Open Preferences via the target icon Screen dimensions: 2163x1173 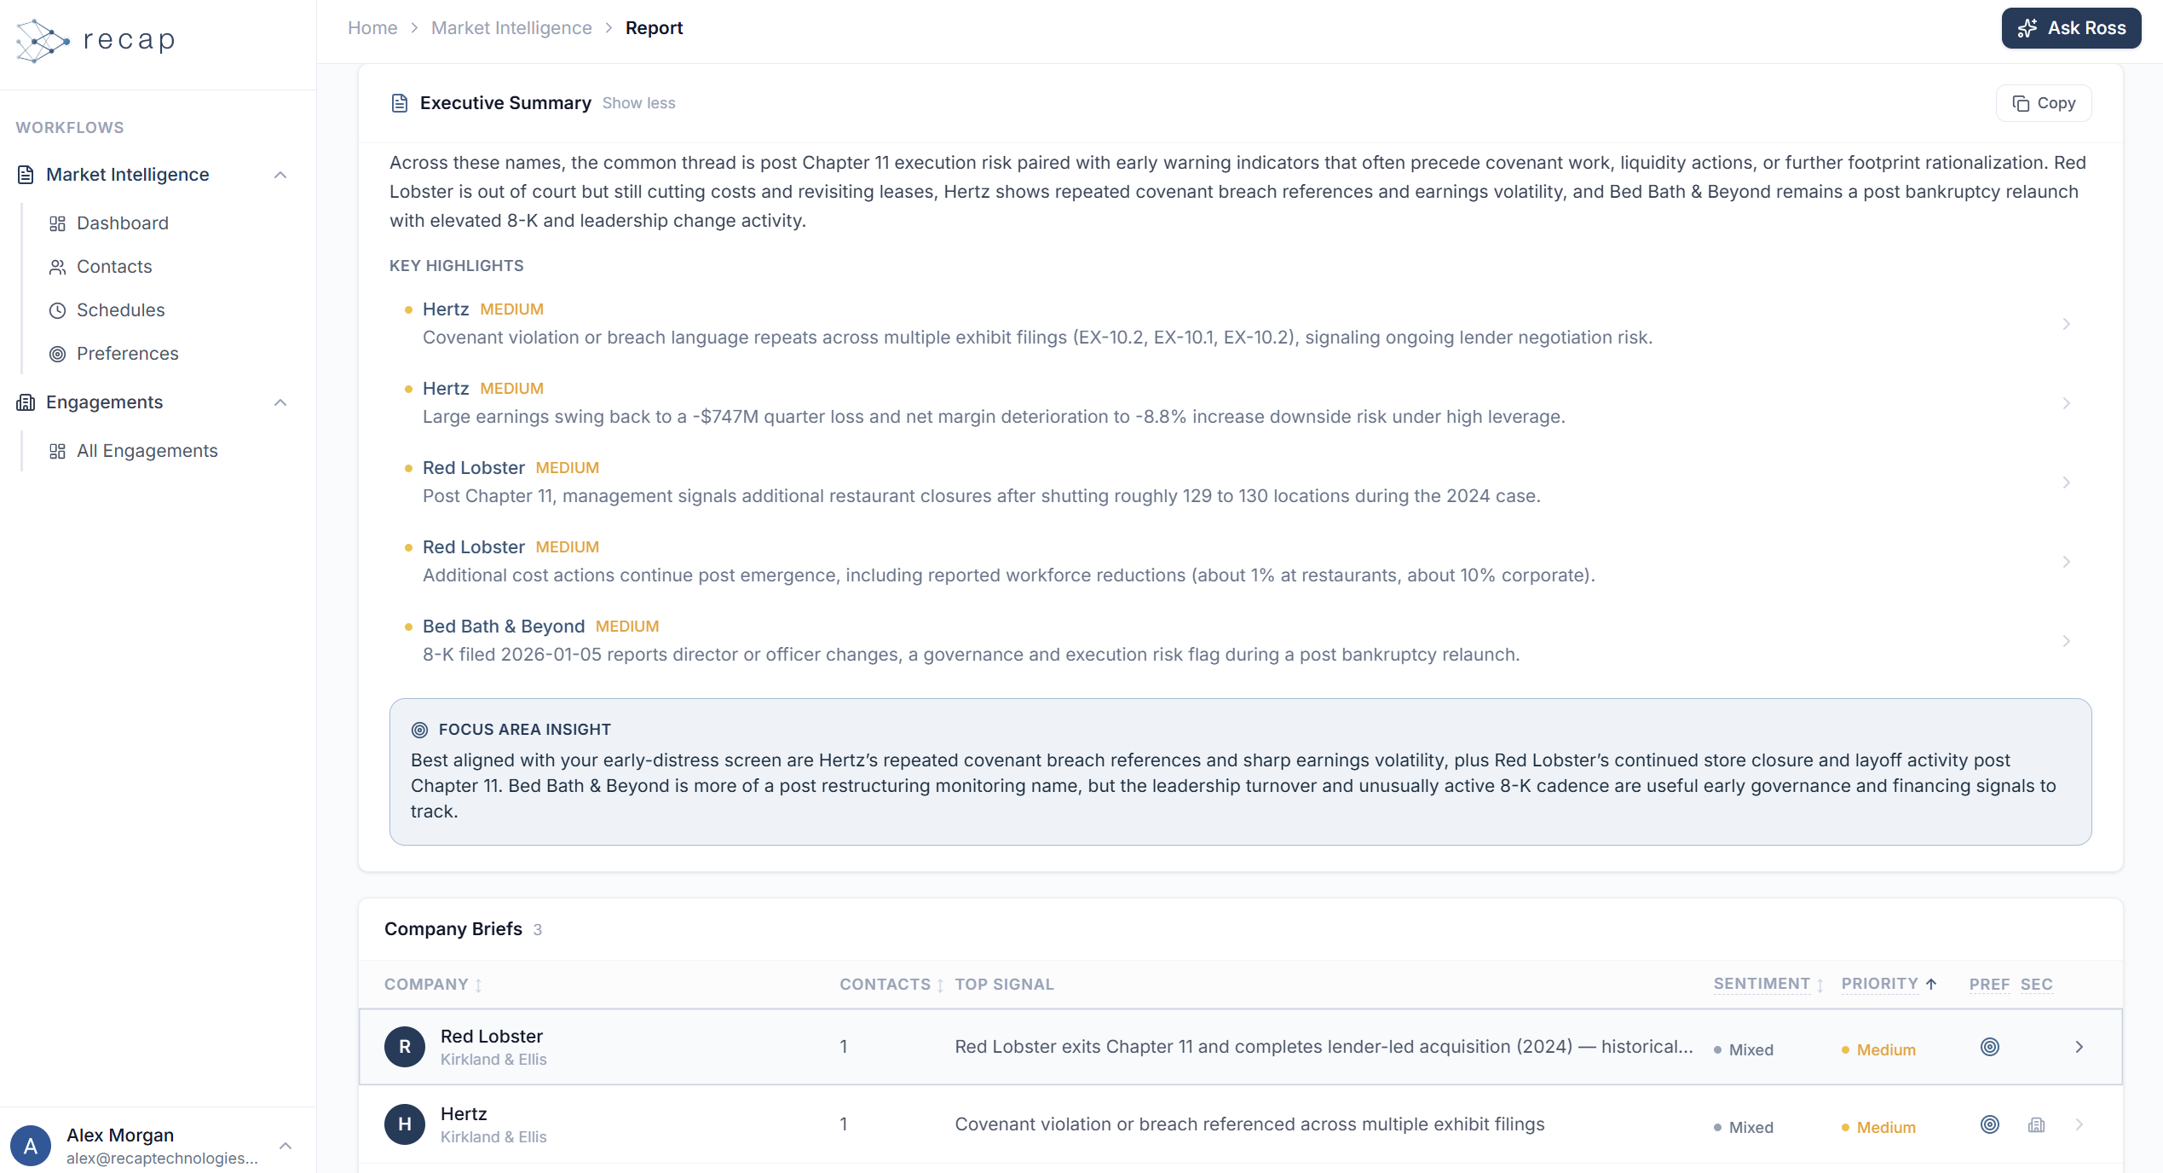57,354
